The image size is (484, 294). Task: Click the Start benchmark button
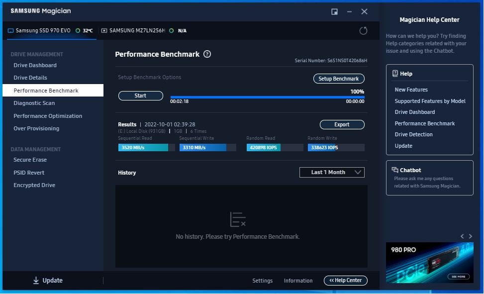141,96
